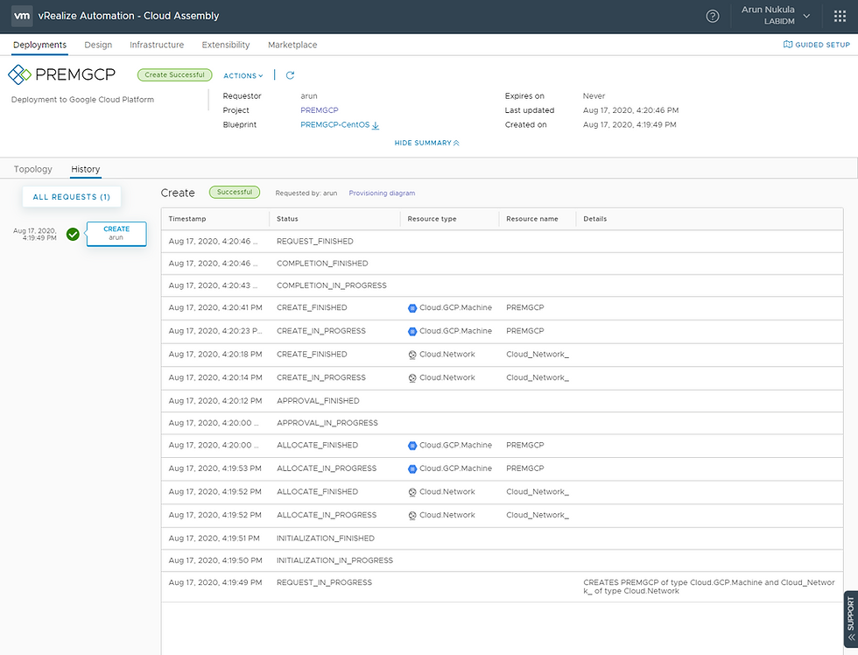
Task: Switch to the Deployments tab
Action: tap(40, 45)
